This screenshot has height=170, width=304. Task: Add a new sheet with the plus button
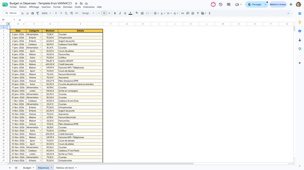tap(10, 168)
